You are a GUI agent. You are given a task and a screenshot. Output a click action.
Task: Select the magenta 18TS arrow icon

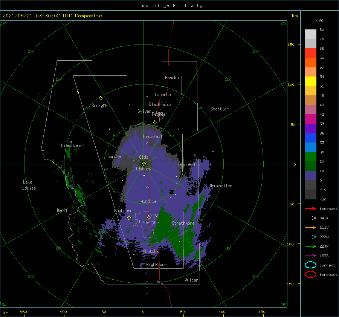coord(310,256)
